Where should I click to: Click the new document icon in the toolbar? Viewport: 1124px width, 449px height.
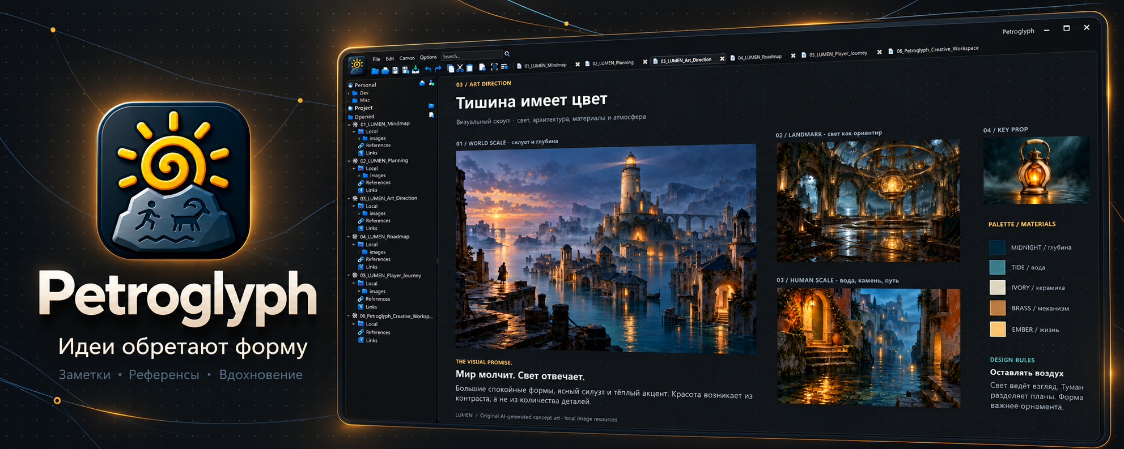pyautogui.click(x=482, y=67)
